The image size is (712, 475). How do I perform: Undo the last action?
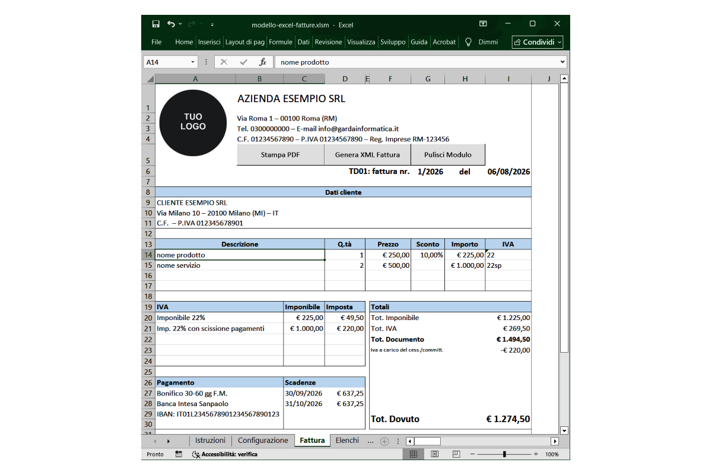tap(171, 24)
